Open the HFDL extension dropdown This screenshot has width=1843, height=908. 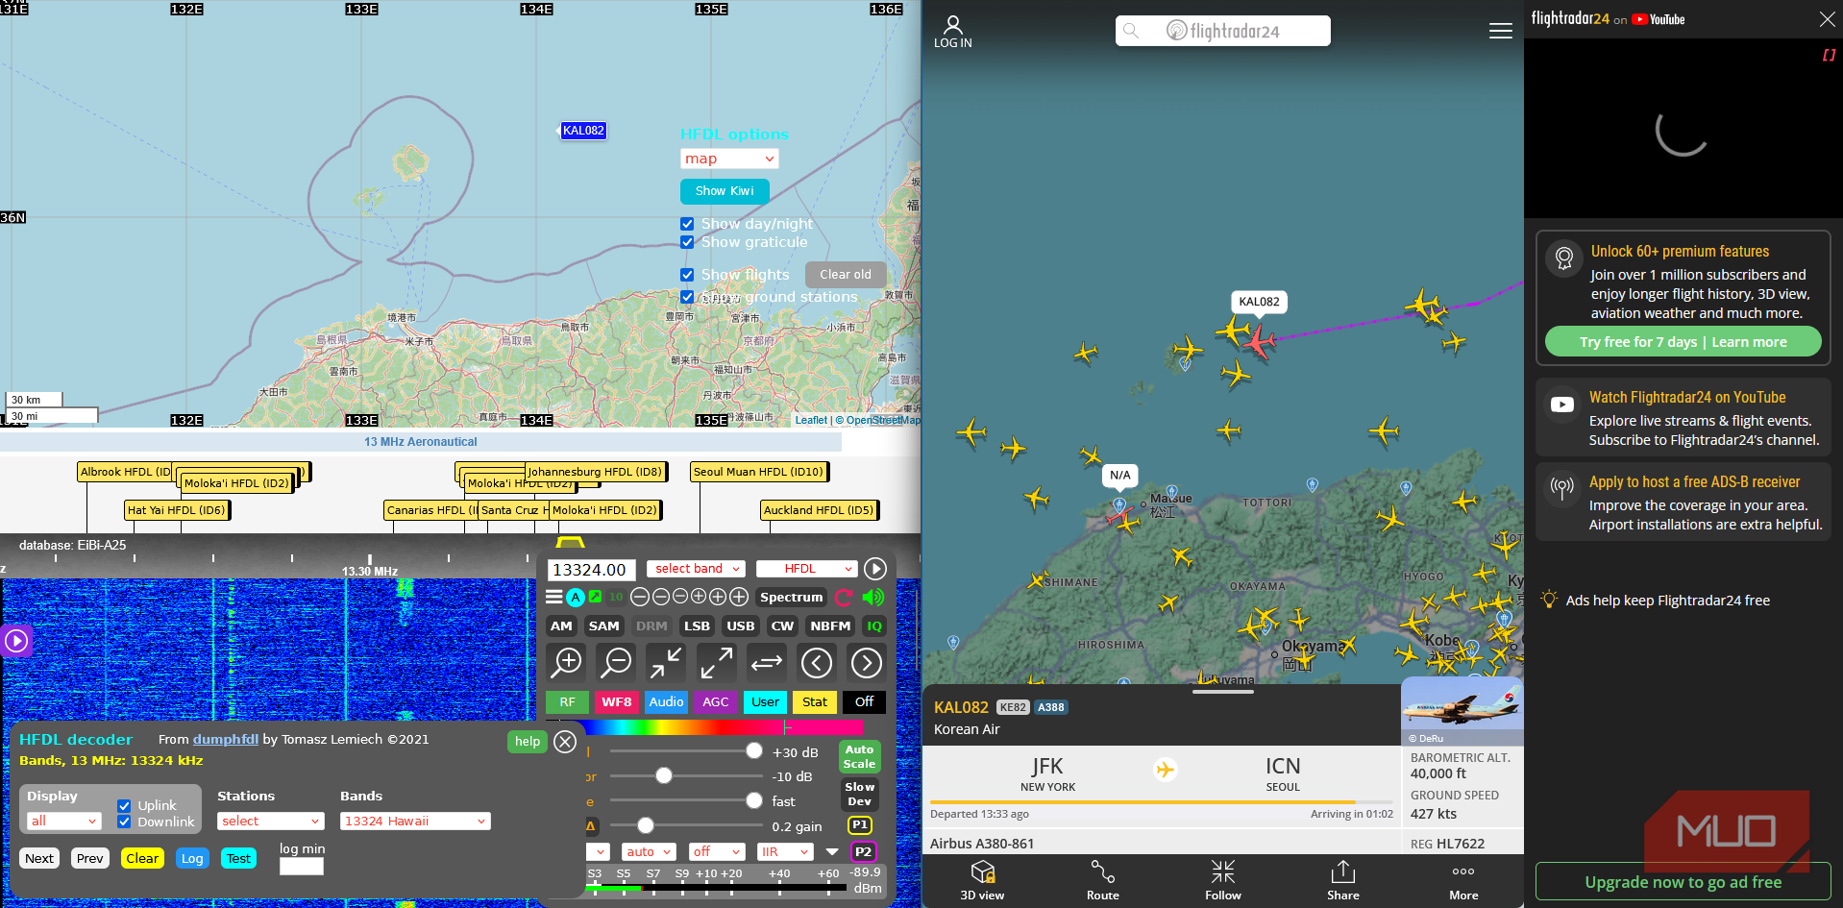click(806, 569)
